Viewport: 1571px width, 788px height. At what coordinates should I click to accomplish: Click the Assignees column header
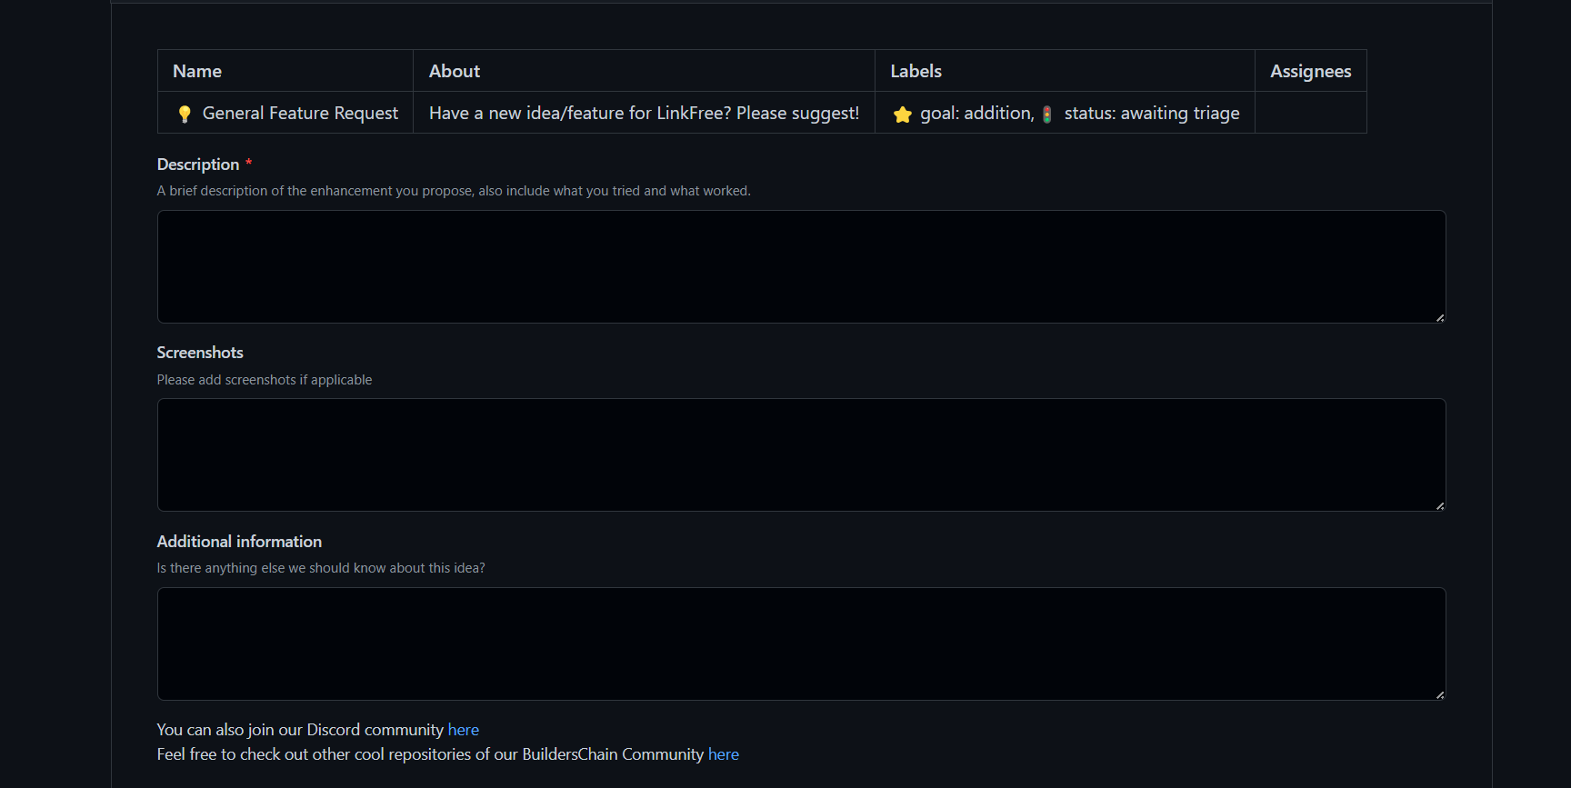click(x=1310, y=72)
